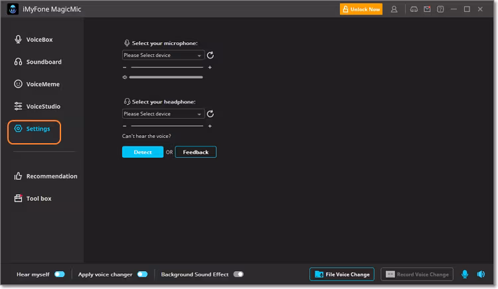This screenshot has height=289, width=498.
Task: Mute the speaker icon in bottom bar
Action: tap(481, 274)
